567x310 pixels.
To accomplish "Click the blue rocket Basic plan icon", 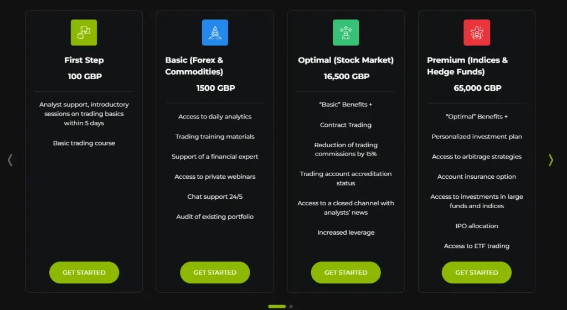I will [215, 33].
